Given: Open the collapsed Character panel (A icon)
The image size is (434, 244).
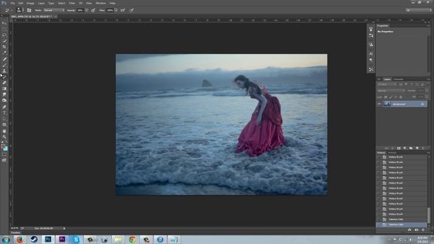Looking at the screenshot, I should (x=371, y=54).
